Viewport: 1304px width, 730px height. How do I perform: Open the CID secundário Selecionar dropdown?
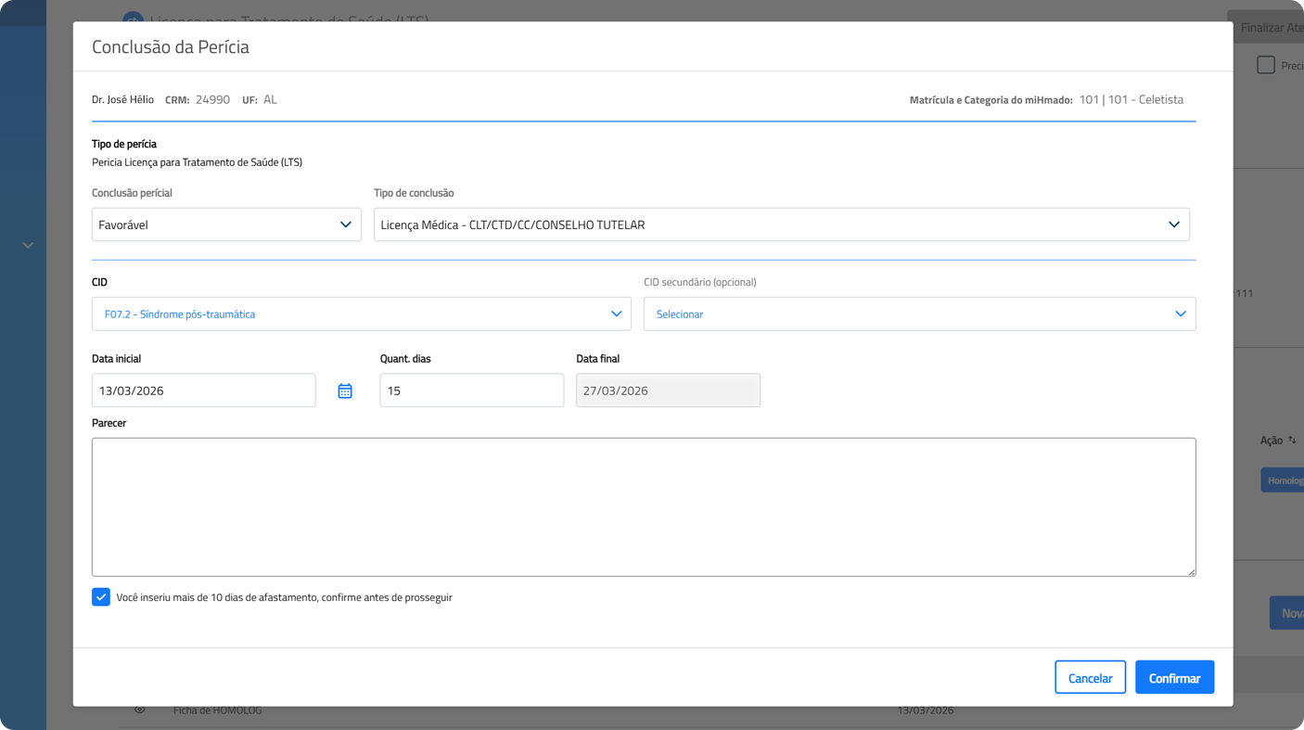point(919,314)
